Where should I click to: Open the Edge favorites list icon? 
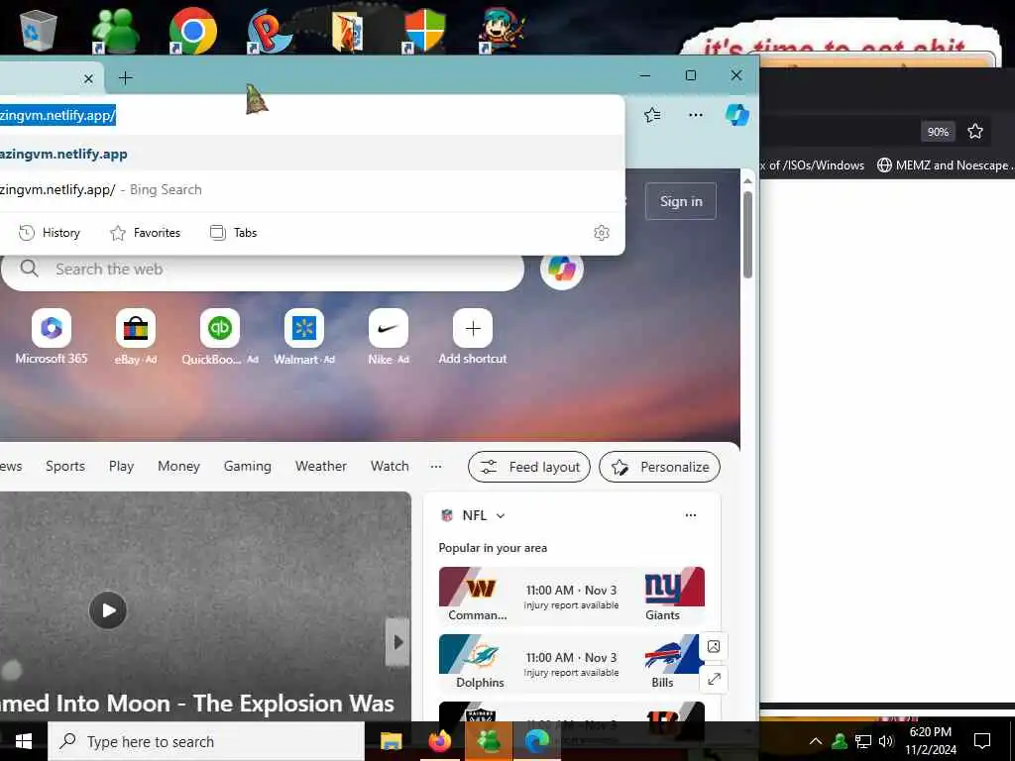pos(652,115)
